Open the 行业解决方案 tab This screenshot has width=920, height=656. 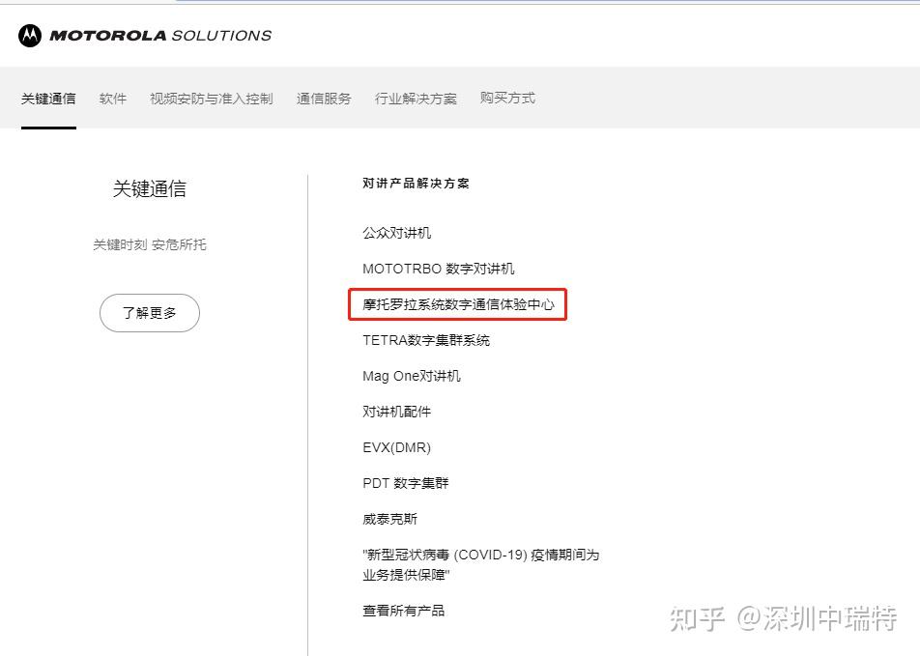coord(416,99)
